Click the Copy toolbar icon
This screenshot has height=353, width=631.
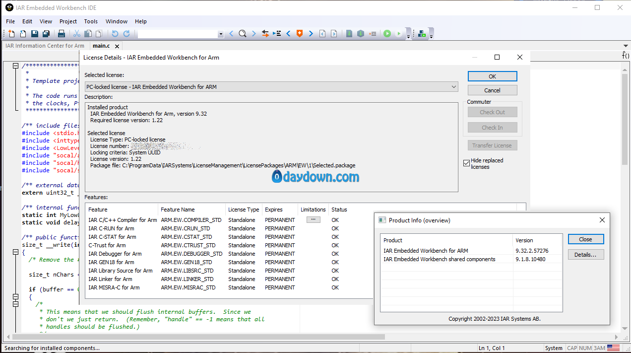pyautogui.click(x=88, y=34)
